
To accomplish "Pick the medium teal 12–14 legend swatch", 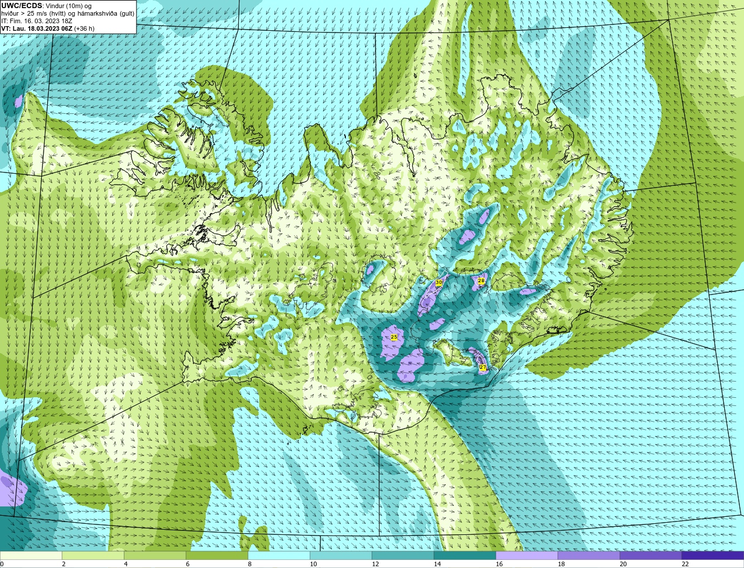I will (403, 555).
